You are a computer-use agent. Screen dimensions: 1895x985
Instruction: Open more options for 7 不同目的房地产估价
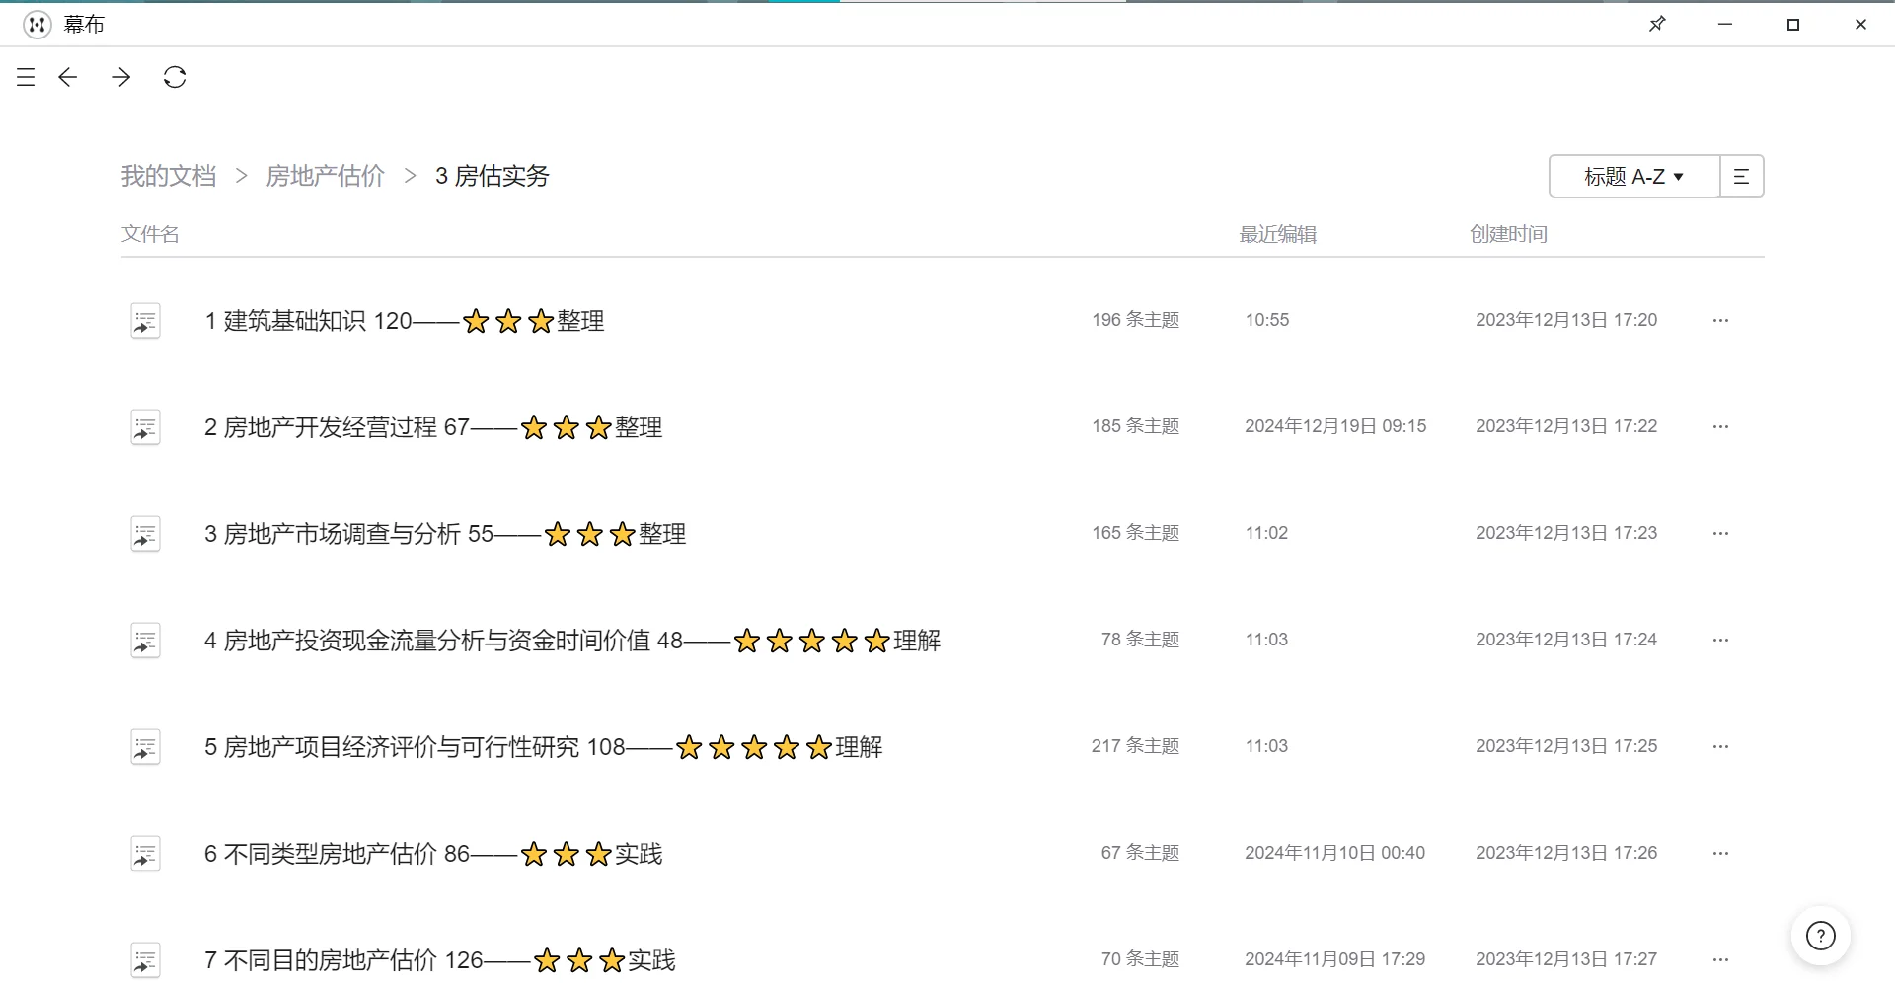1721,959
